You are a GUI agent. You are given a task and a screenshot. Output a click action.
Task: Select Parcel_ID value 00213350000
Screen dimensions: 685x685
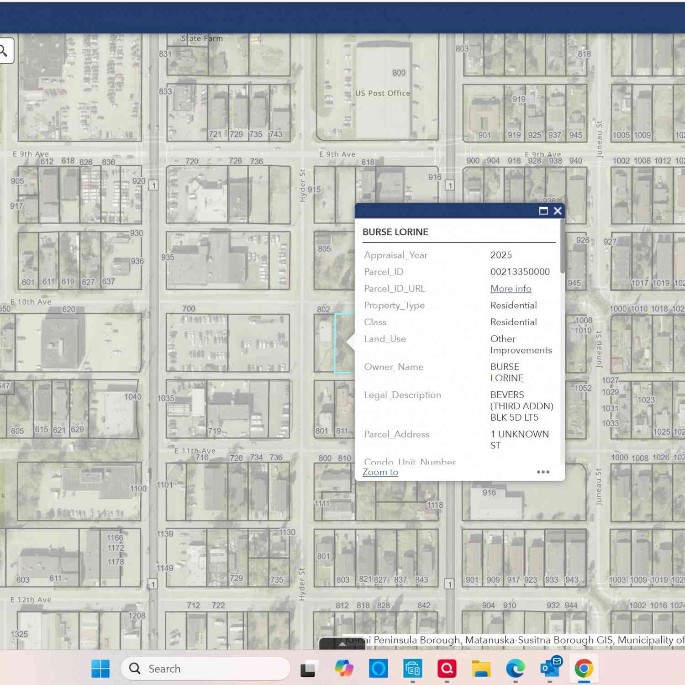click(520, 272)
